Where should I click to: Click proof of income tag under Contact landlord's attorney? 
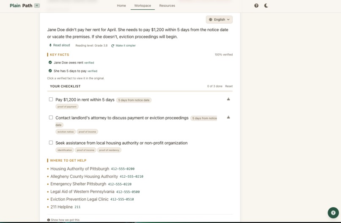click(87, 132)
